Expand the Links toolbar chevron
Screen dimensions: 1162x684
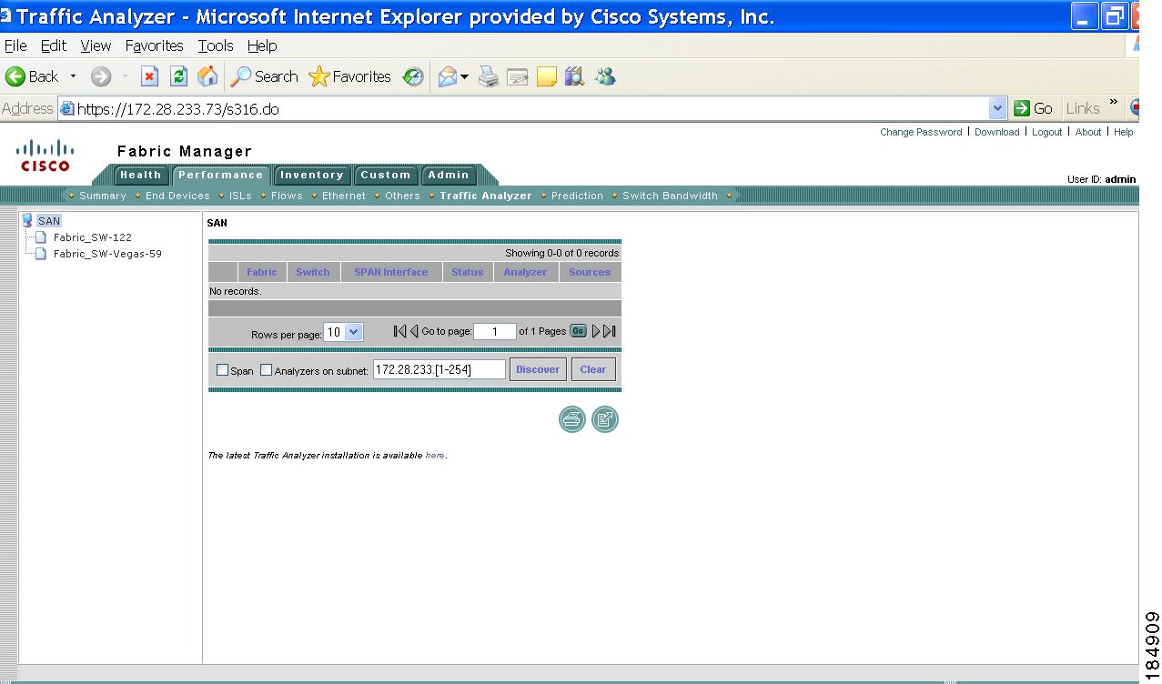pyautogui.click(x=1114, y=103)
